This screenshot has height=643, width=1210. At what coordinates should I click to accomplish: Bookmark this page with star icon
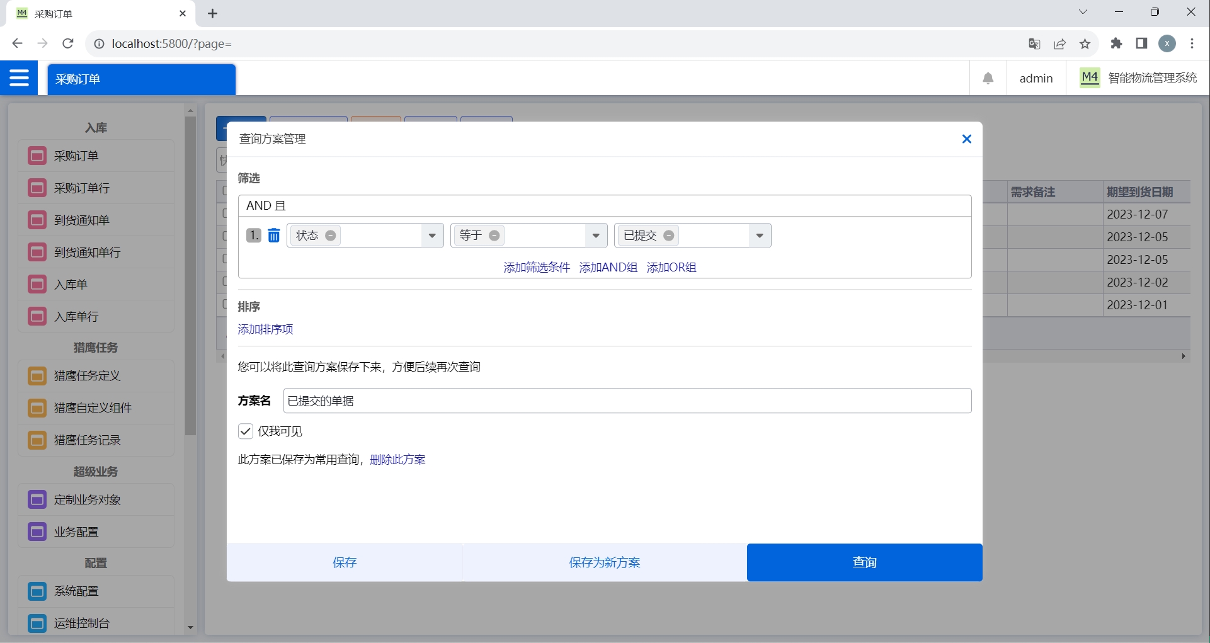pyautogui.click(x=1085, y=43)
